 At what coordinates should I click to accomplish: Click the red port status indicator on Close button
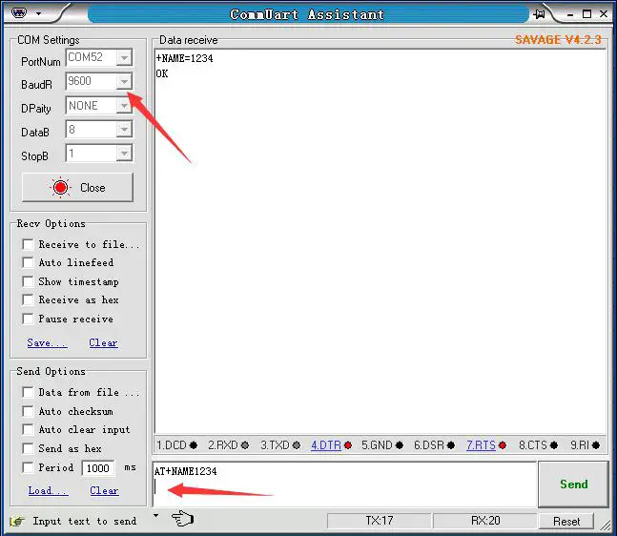pos(60,187)
